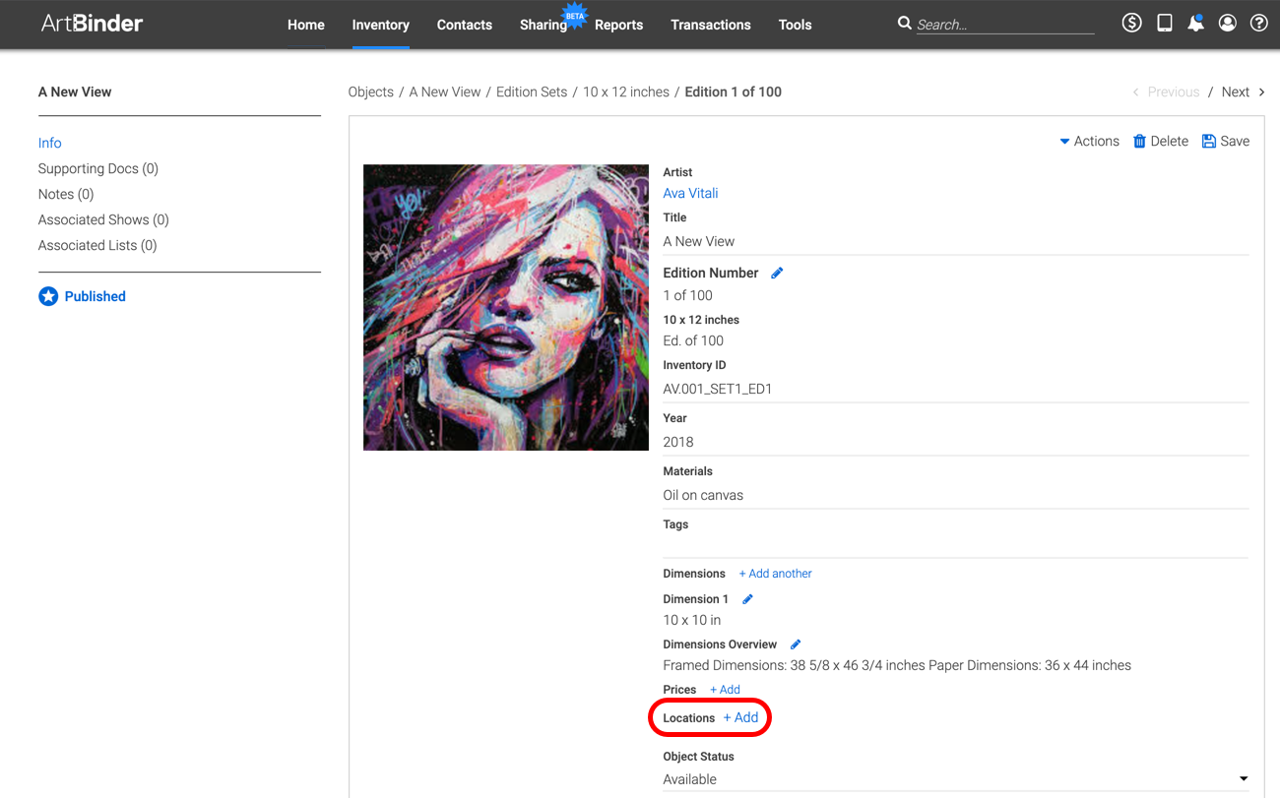This screenshot has width=1280, height=798.
Task: Edit Dimensions Overview pencil icon
Action: pos(796,645)
